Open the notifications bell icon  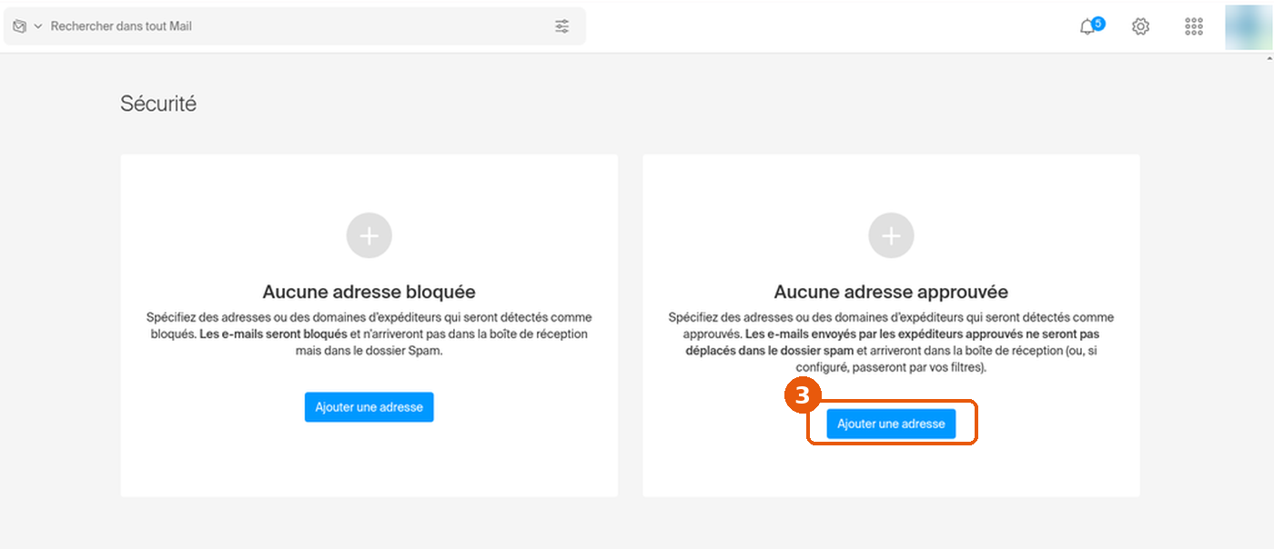tap(1088, 26)
